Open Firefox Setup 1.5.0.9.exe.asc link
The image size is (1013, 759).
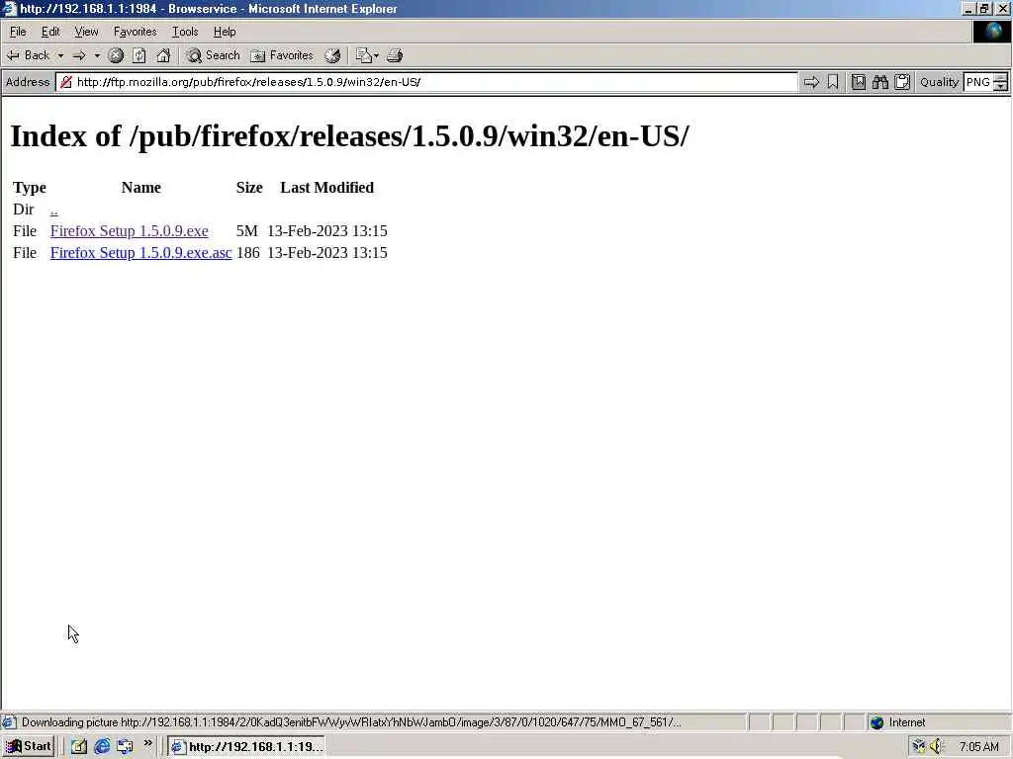point(140,253)
